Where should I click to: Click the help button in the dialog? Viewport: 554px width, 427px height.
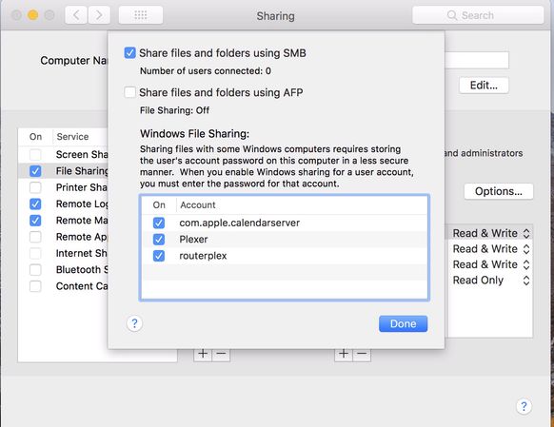coord(134,323)
